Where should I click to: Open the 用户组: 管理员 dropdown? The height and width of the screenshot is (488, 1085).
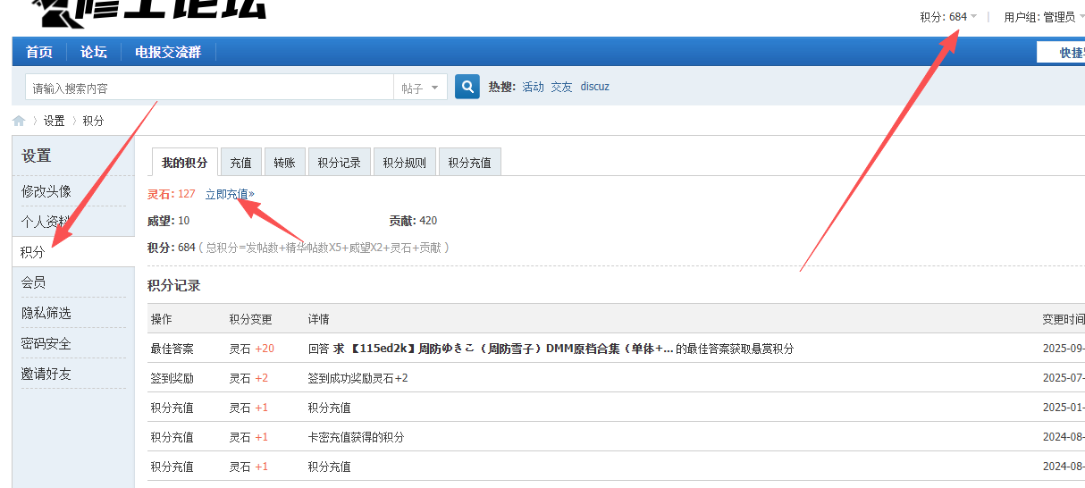pyautogui.click(x=1044, y=17)
